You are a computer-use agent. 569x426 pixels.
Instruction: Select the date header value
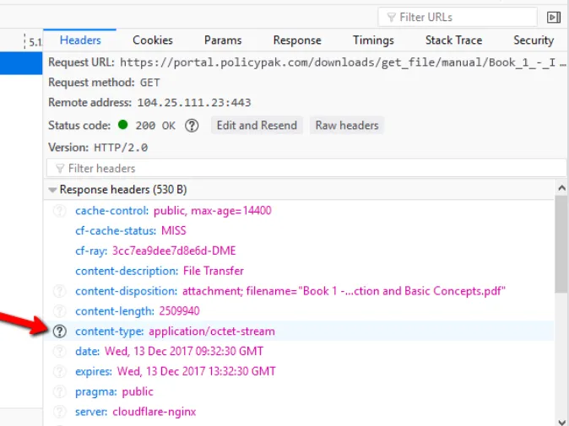click(x=184, y=351)
